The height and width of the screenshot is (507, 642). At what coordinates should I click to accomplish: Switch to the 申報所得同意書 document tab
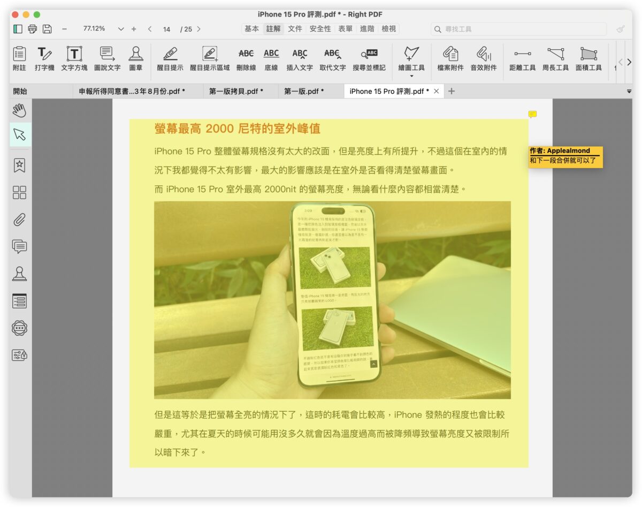click(x=132, y=92)
